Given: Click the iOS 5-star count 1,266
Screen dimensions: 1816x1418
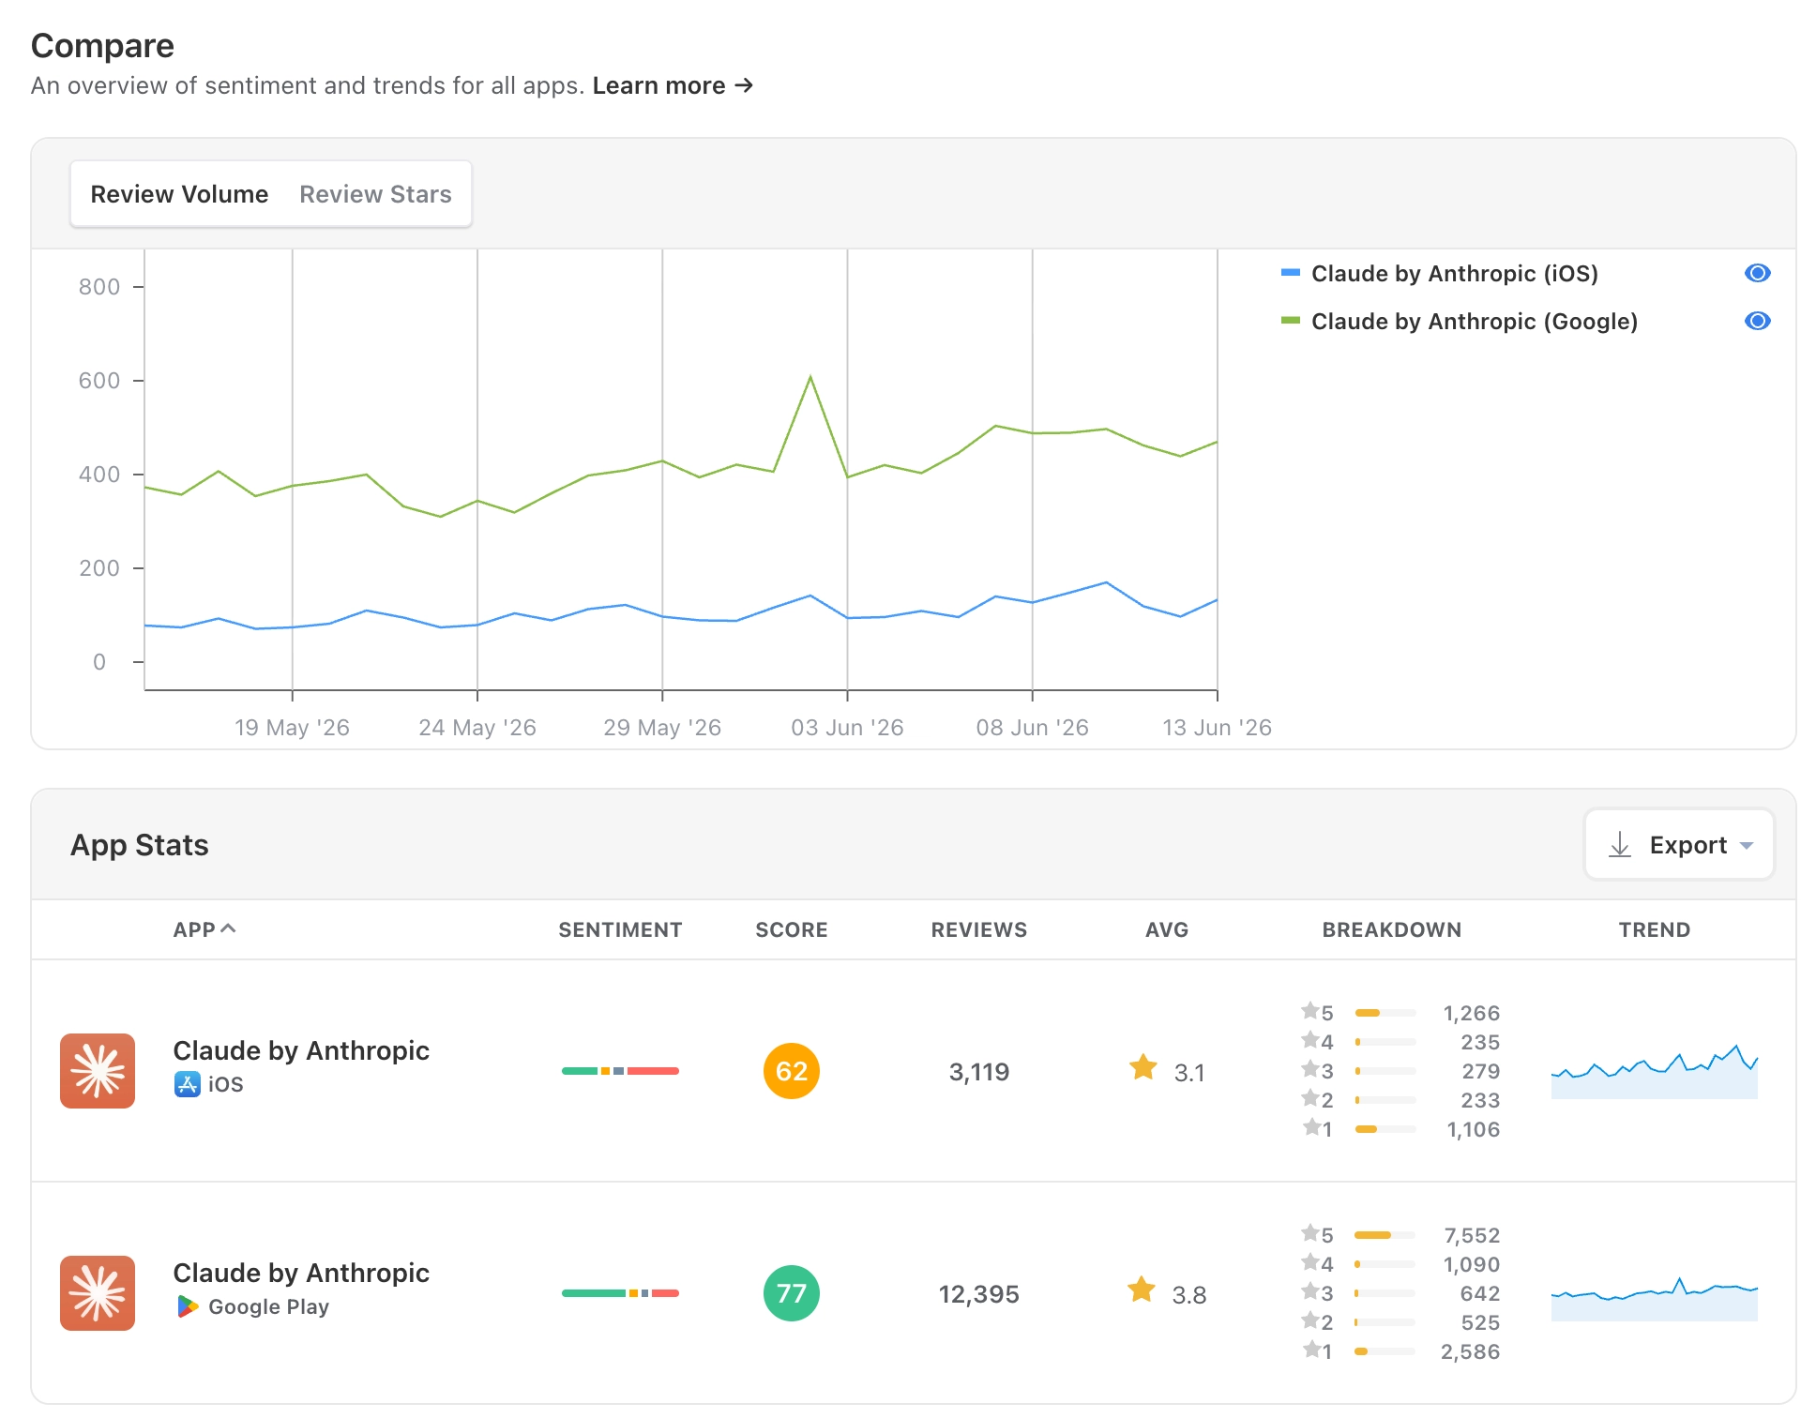Looking at the screenshot, I should (1472, 1013).
